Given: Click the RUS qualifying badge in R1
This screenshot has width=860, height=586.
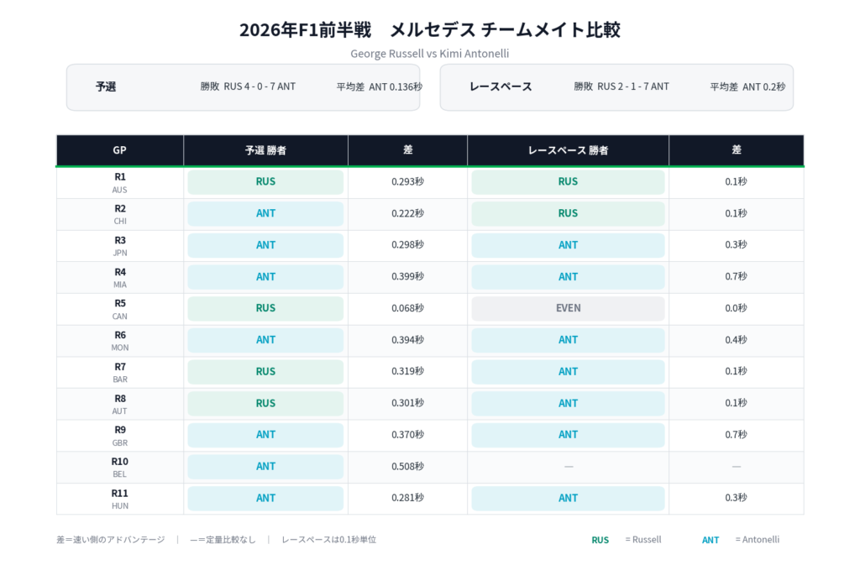Looking at the screenshot, I should (x=265, y=182).
